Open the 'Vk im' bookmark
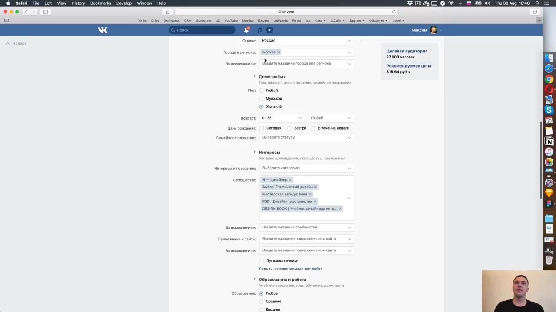Viewport: 556px width, 312px height. 142,20
